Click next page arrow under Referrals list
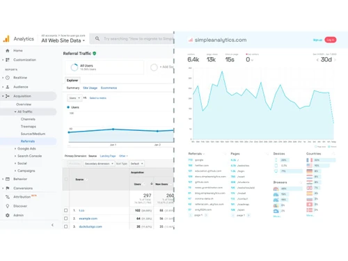348x261 pixels. [206, 215]
